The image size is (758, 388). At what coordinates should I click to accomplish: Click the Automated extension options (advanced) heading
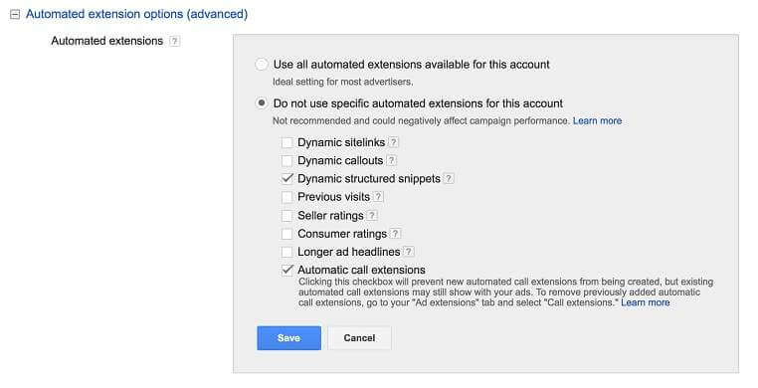(137, 14)
